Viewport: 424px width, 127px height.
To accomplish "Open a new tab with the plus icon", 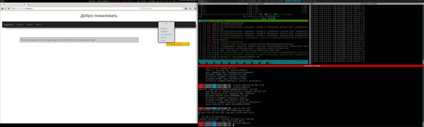I will tap(28, 4).
